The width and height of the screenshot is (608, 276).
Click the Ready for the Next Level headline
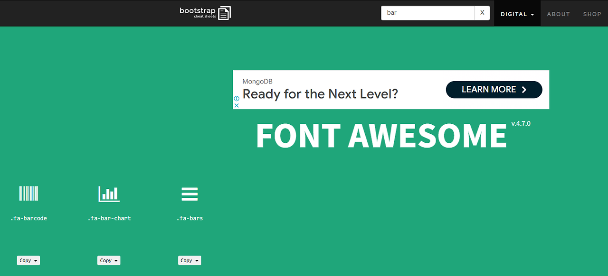[x=321, y=94]
